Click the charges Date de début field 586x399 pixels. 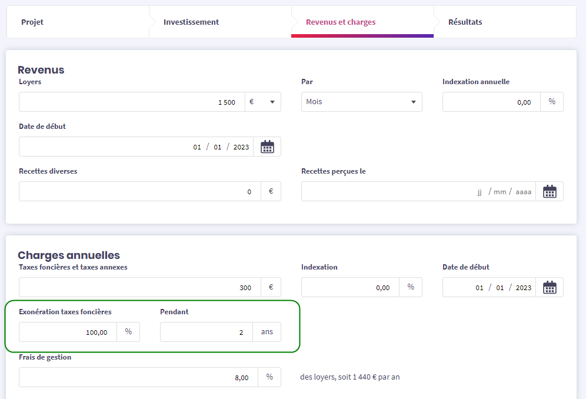pos(490,287)
